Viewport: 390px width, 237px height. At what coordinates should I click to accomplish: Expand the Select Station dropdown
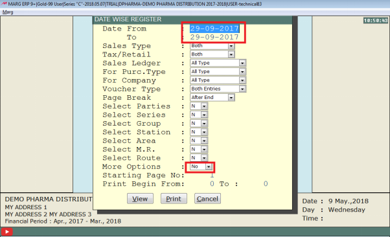click(x=204, y=132)
